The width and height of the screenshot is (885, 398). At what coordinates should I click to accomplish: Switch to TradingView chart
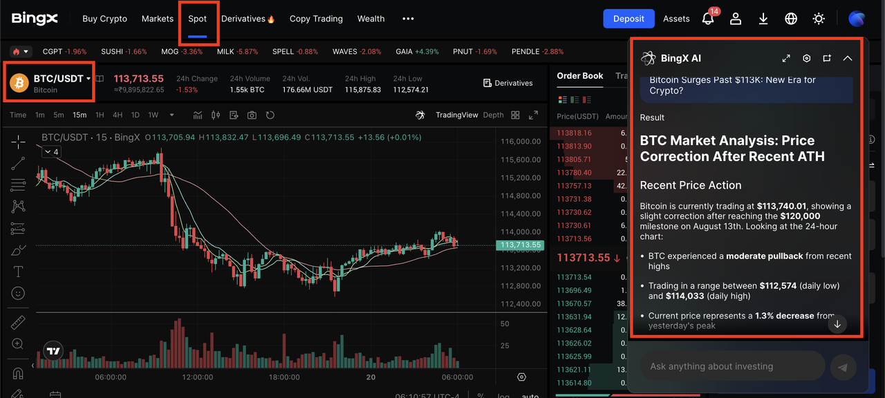(x=456, y=115)
